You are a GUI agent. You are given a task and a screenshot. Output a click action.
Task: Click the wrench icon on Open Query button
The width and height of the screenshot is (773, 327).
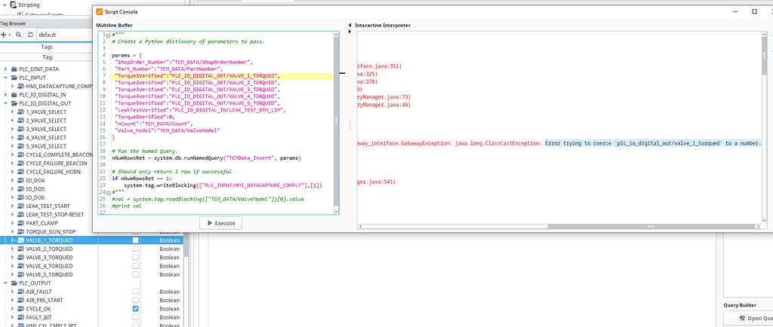coord(741,318)
